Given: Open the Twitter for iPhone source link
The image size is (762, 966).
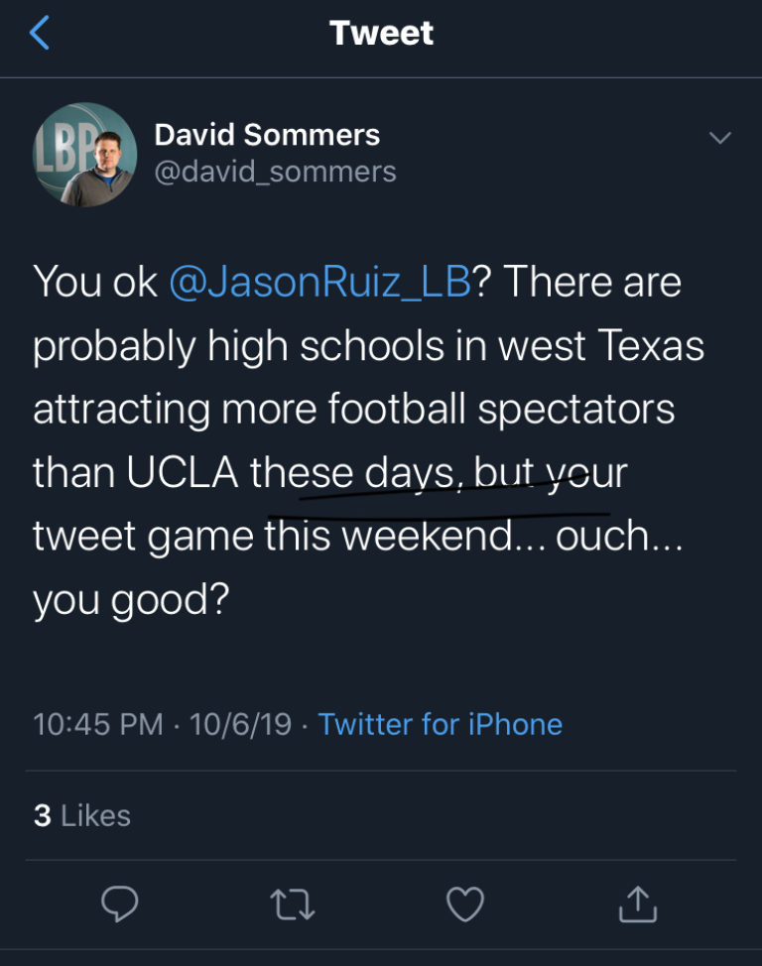Looking at the screenshot, I should tap(440, 724).
